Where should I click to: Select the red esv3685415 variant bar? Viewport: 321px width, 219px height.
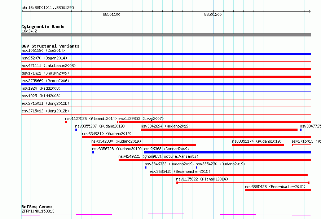(x=229, y=175)
